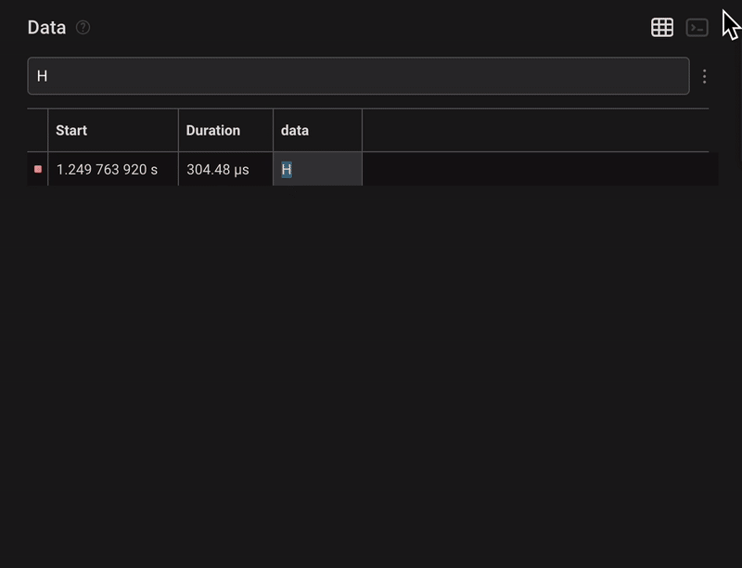Viewport: 742px width, 568px height.
Task: Switch to the terminal view icon
Action: tap(697, 28)
